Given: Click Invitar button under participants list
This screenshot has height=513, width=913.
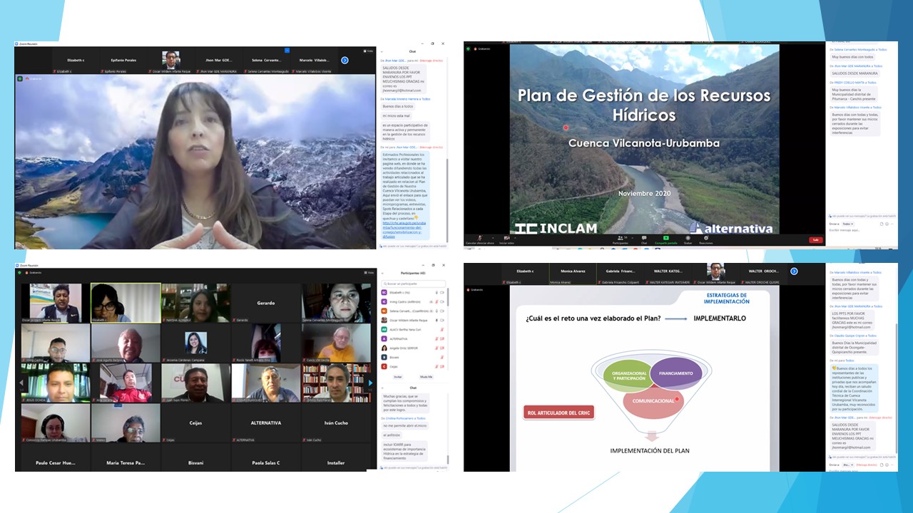Looking at the screenshot, I should [398, 377].
